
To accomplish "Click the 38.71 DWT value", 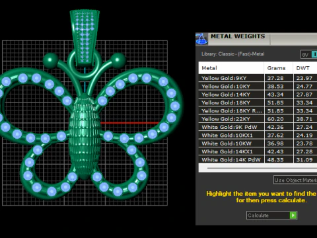I will 304,119.
